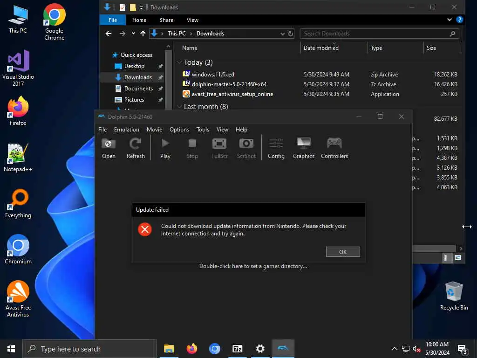Select the Visual Studio 2017 desktop icon
477x358 pixels.
coord(18,68)
